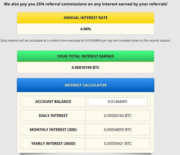The image size is (180, 155).
Task: Select the Monthly Interest (30D) label
Action: pyautogui.click(x=53, y=130)
